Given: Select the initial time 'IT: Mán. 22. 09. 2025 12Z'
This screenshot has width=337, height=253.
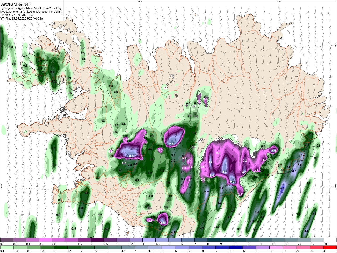Looking at the screenshot, I should pyautogui.click(x=17, y=15).
